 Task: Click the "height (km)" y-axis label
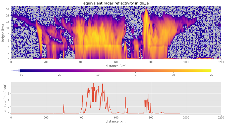click(4, 33)
